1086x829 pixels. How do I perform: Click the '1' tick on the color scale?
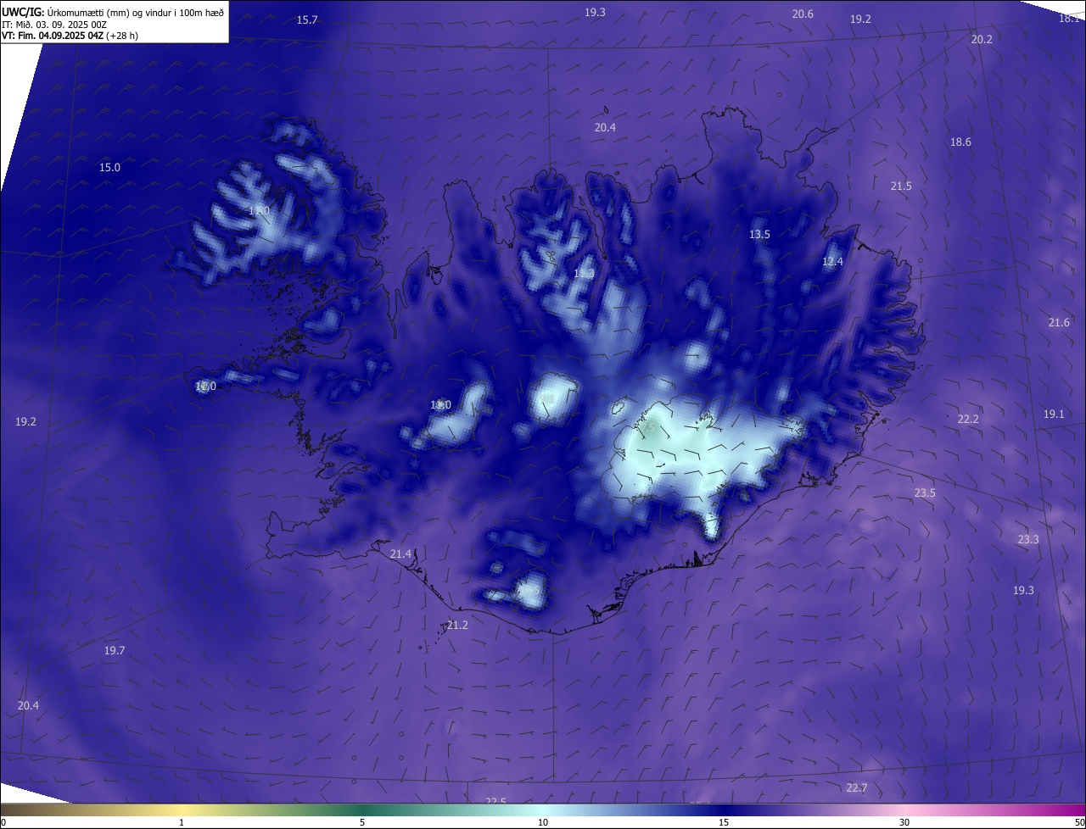coord(182,823)
